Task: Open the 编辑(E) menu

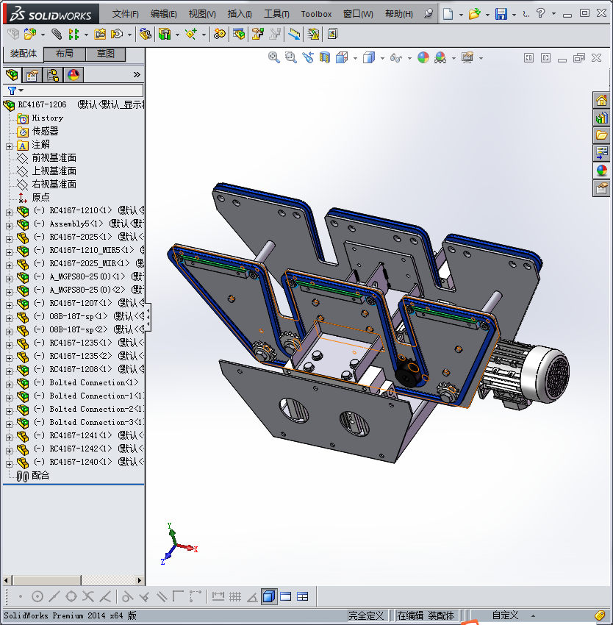Action: (x=163, y=14)
